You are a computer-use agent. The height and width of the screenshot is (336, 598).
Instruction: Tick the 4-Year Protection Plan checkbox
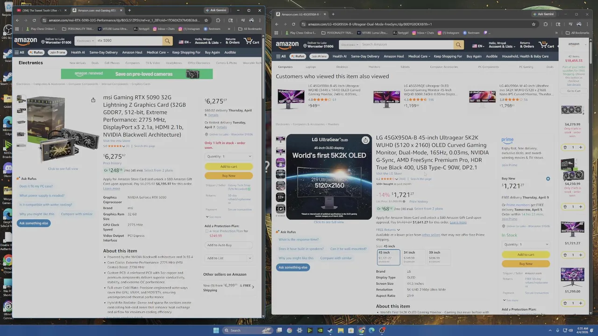(206, 231)
